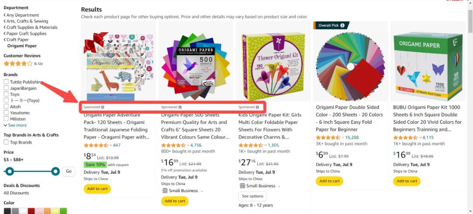The image size is (473, 214).
Task: Click info icon next to third Sponsored label
Action: point(258,107)
